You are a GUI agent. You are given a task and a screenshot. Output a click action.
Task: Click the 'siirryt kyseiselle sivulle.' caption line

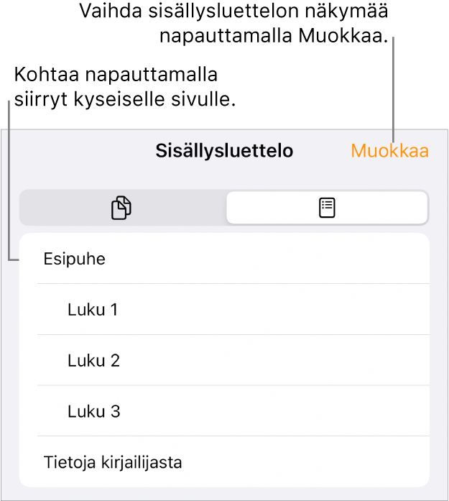(x=125, y=101)
